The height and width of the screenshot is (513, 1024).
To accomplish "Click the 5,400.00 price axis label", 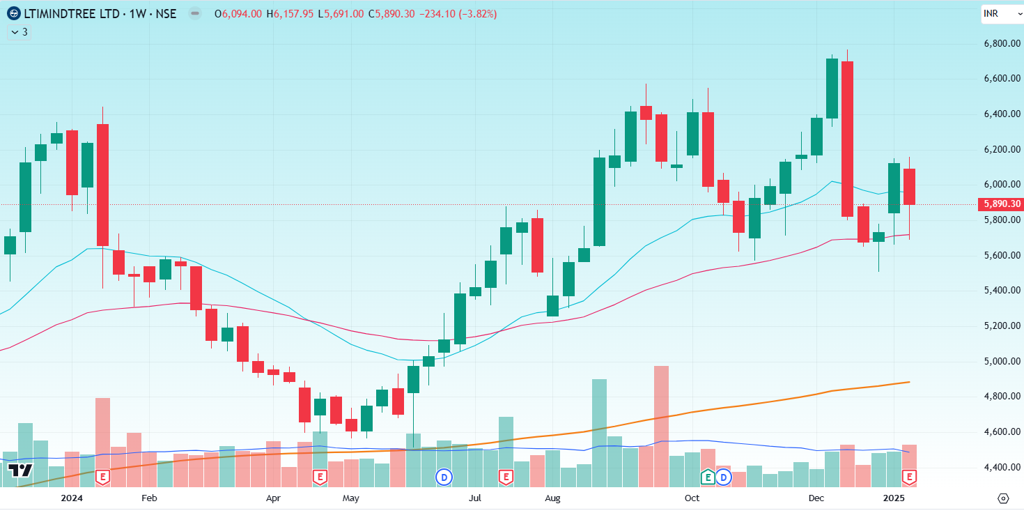I will tap(1001, 290).
